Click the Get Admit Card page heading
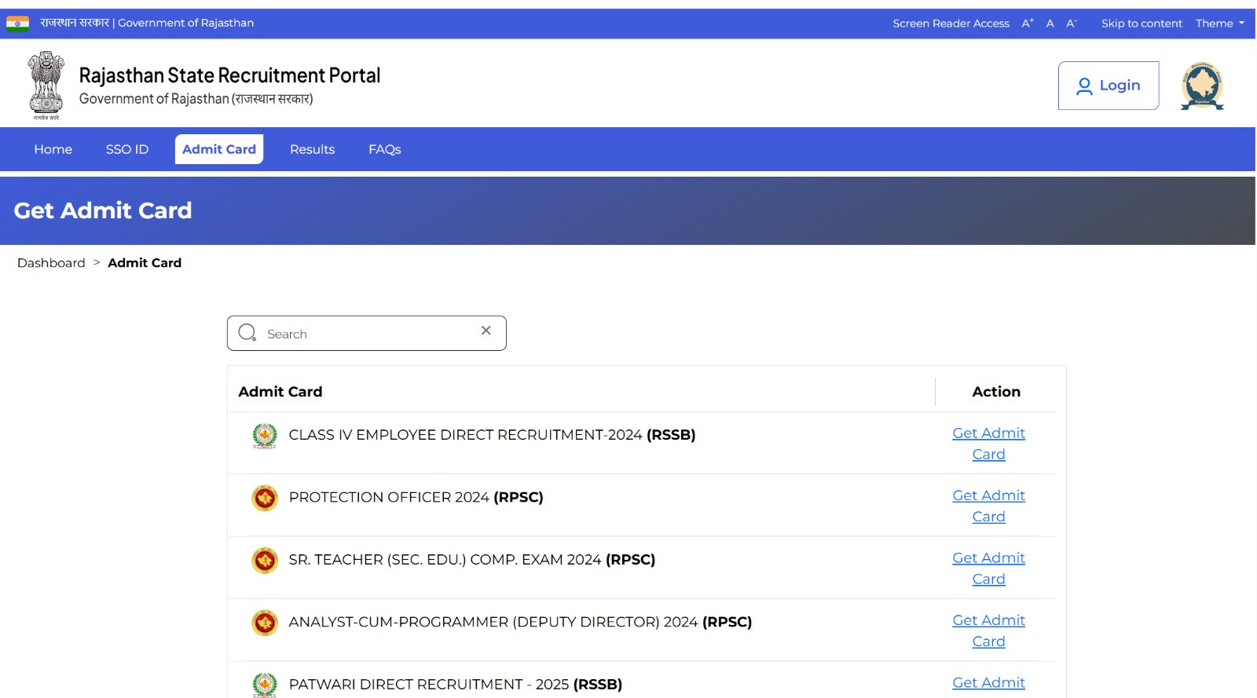This screenshot has width=1257, height=698. click(103, 210)
